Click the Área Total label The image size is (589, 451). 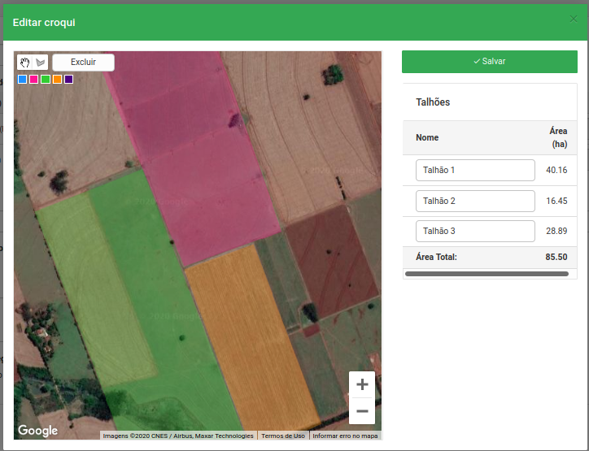point(436,257)
